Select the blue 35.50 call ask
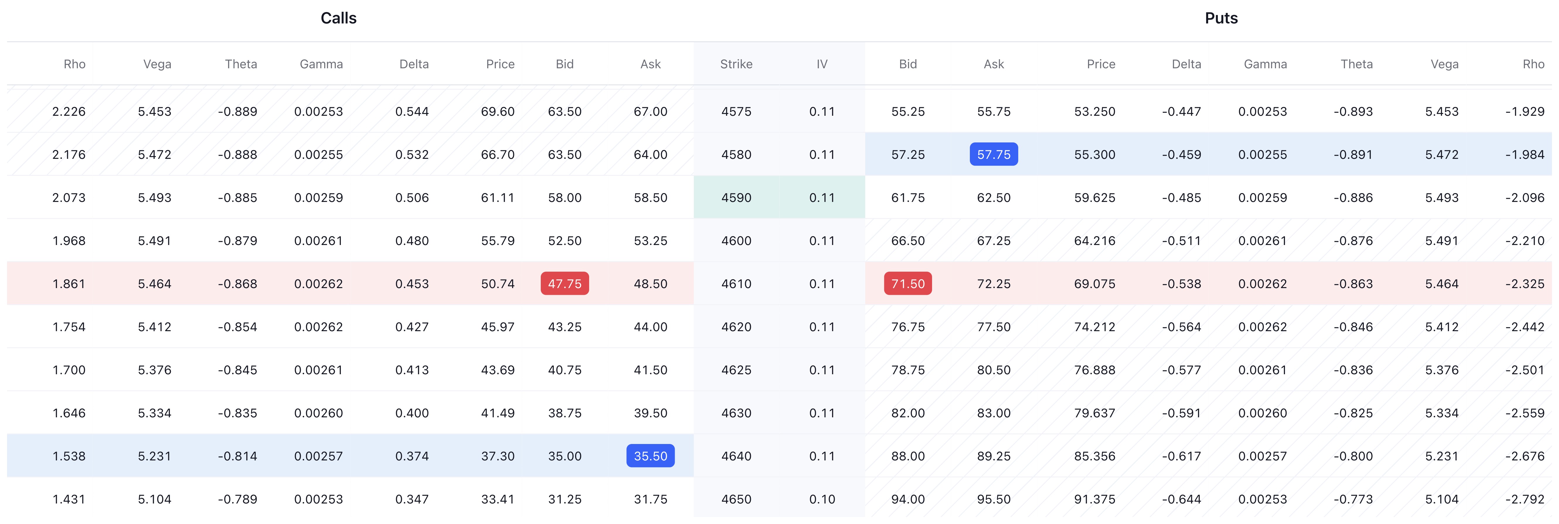Image resolution: width=1559 pixels, height=524 pixels. pos(651,456)
